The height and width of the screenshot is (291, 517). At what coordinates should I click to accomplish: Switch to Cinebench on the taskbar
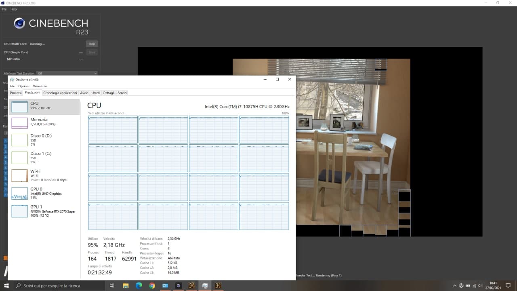tap(178, 286)
